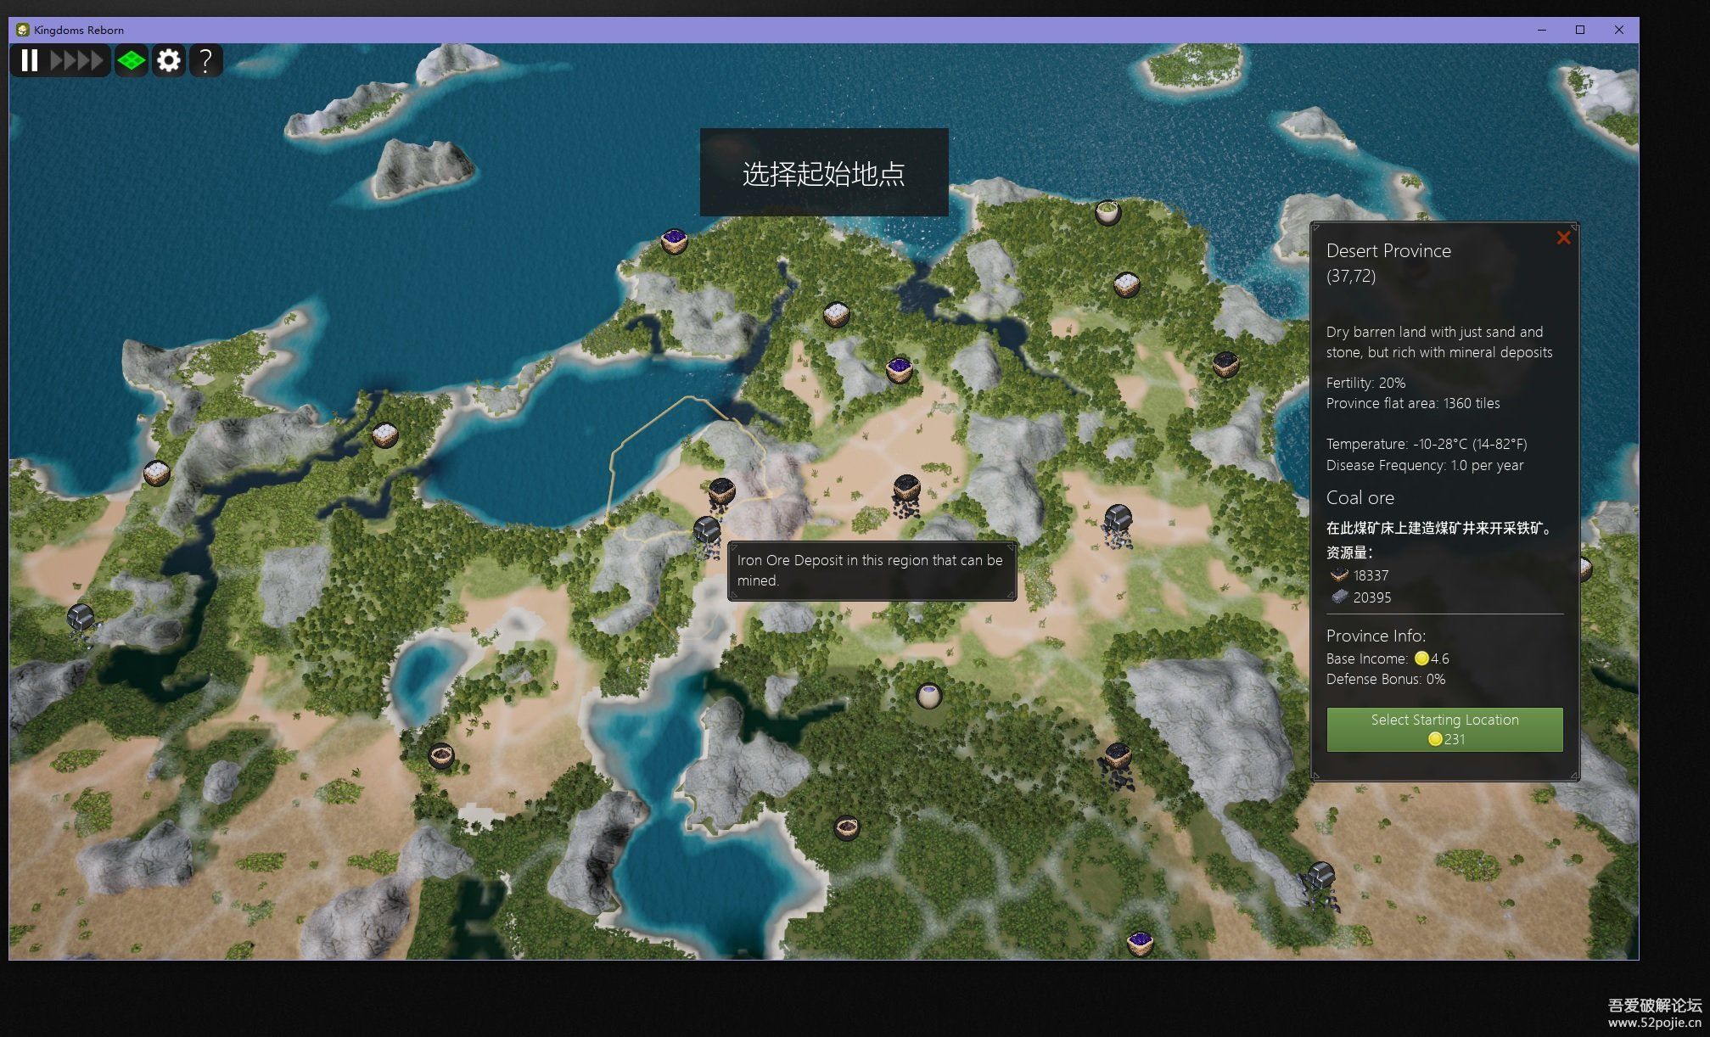Increase game speed with the fast-forward arrows
Screen dimensions: 1710x1037
tap(76, 60)
